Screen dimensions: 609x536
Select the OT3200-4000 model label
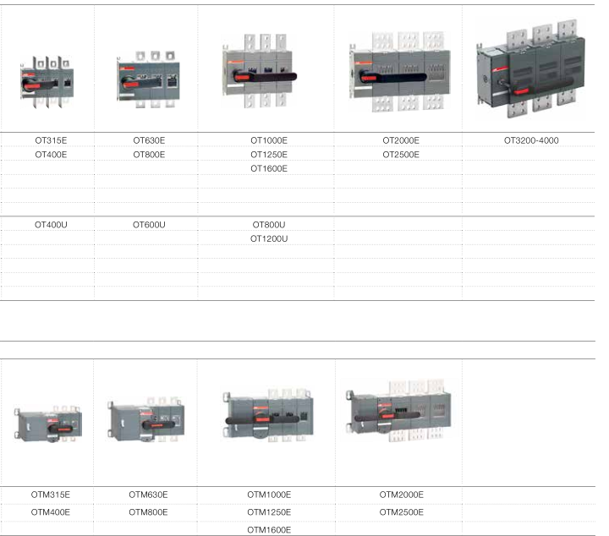[531, 140]
